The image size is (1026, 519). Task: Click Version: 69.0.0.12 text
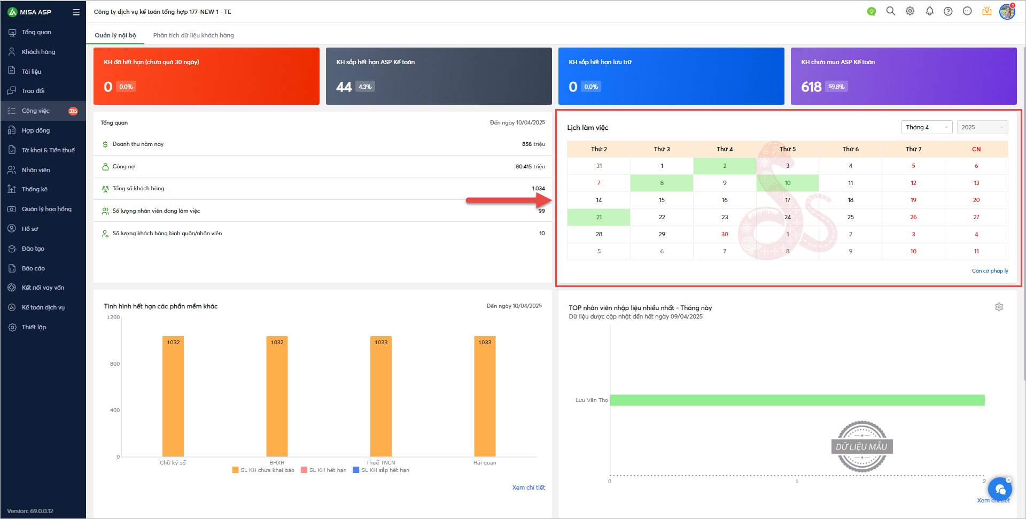30,511
